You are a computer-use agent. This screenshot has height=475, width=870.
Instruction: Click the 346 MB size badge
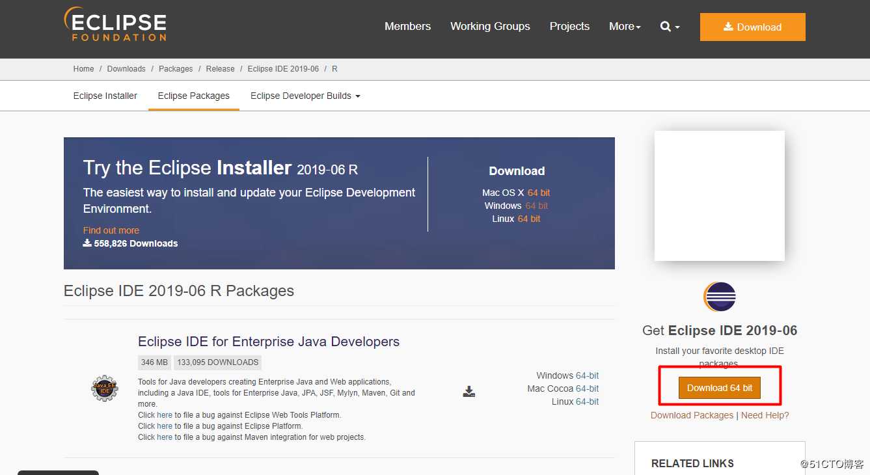pos(154,362)
